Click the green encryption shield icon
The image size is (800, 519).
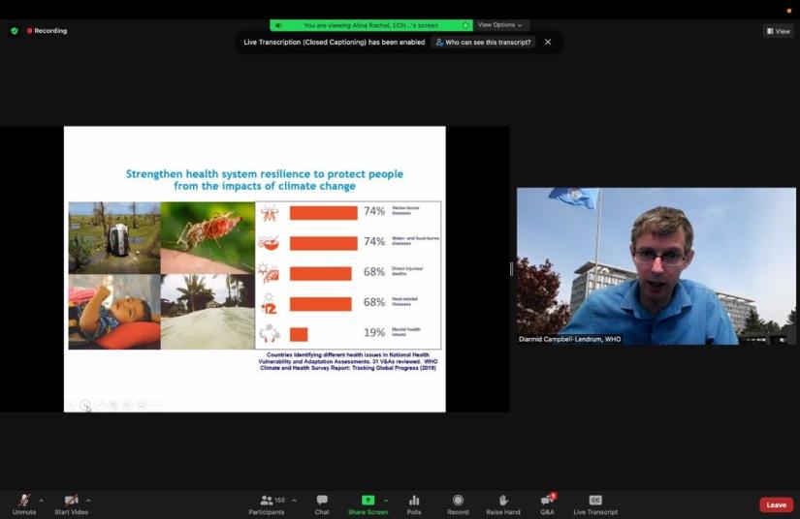14,31
